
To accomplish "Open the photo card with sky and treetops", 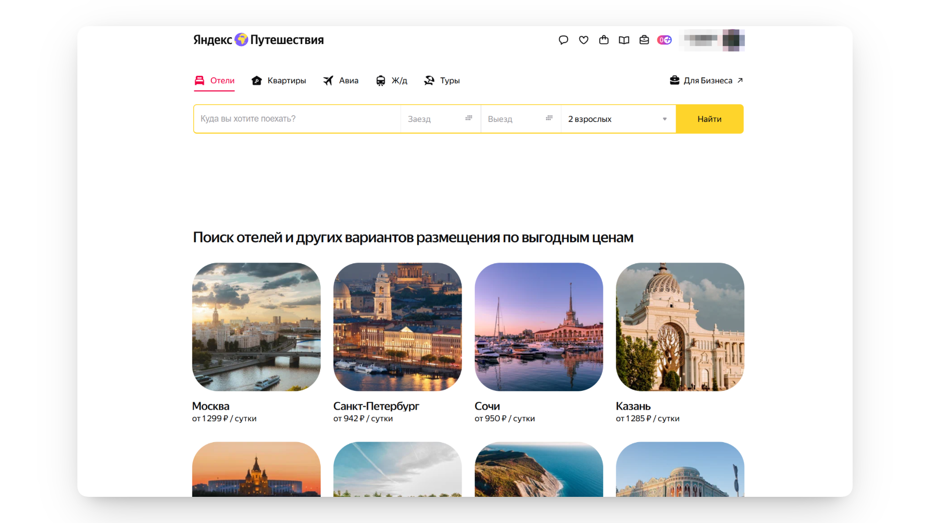I will tap(398, 469).
